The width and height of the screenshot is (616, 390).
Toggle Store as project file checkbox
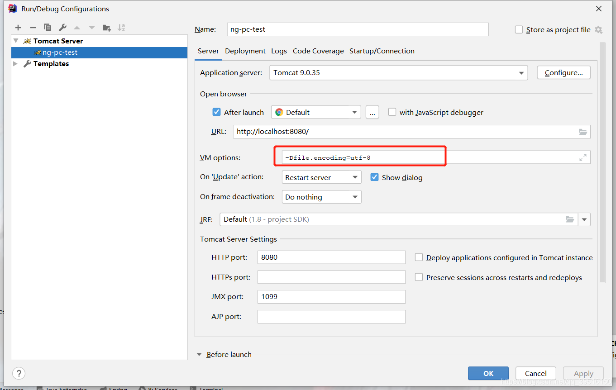(519, 30)
